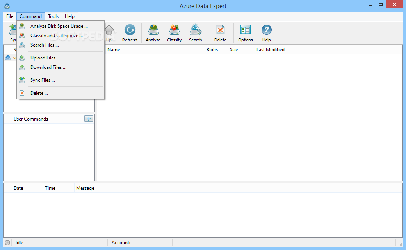Click the storage account icon in tree
The height and width of the screenshot is (250, 406).
pos(8,58)
